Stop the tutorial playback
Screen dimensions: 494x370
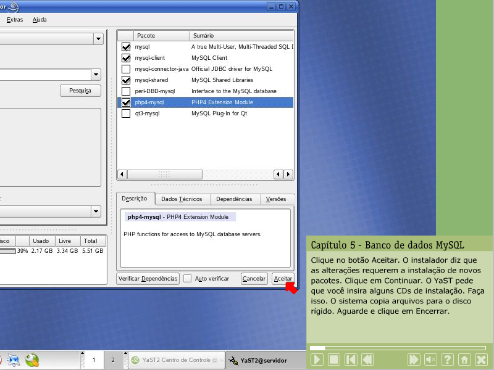pyautogui.click(x=334, y=360)
